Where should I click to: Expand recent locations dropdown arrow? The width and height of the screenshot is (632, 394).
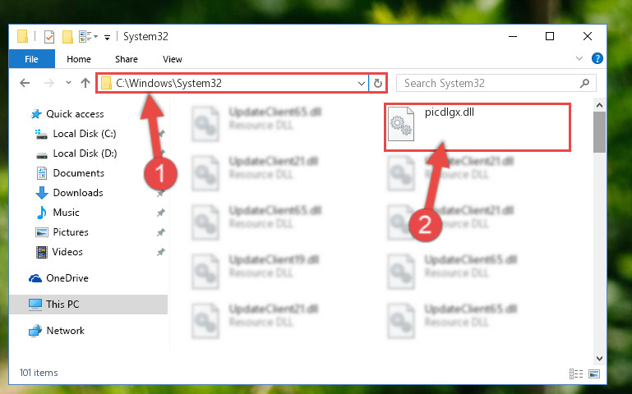pos(68,83)
